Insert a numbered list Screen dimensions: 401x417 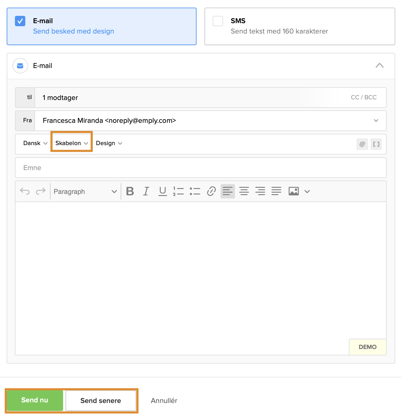click(179, 191)
